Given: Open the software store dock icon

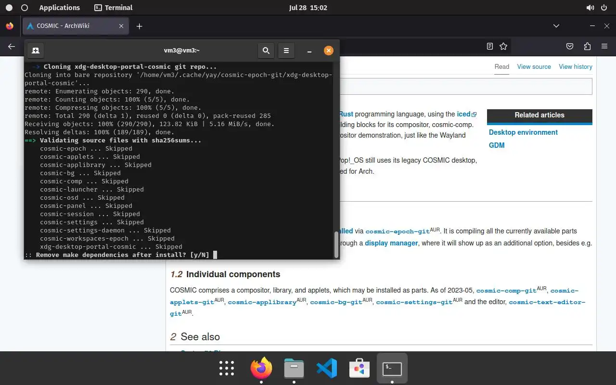Looking at the screenshot, I should [359, 368].
